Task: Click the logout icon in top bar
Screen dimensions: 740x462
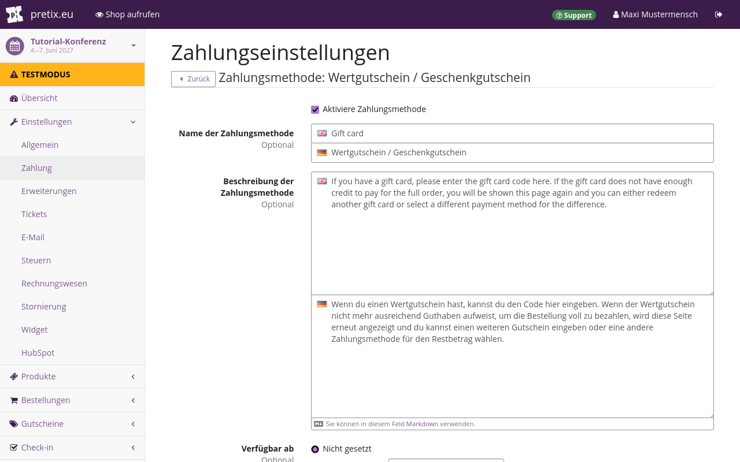Action: click(x=719, y=14)
